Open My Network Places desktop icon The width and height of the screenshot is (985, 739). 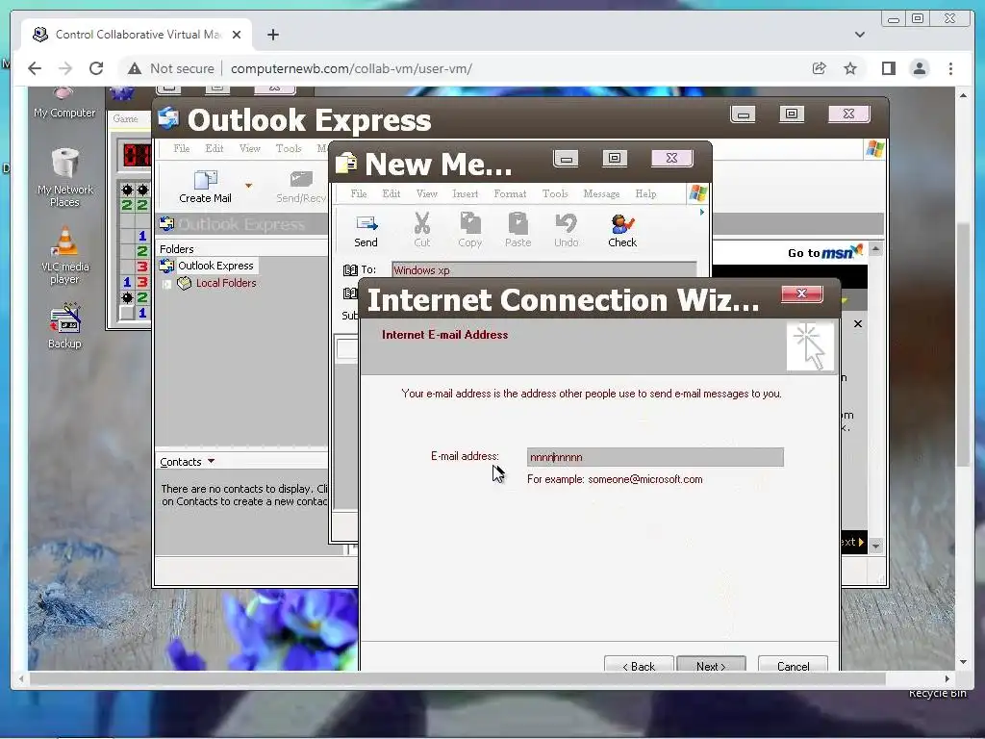[x=64, y=177]
